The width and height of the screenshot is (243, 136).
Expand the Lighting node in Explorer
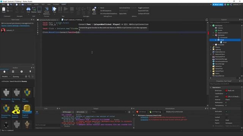pos(211,49)
